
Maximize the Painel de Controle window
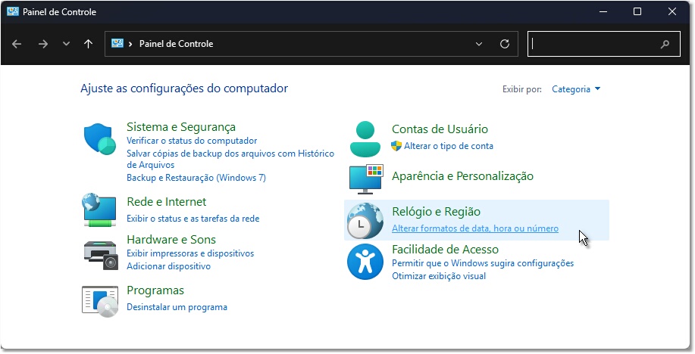637,11
